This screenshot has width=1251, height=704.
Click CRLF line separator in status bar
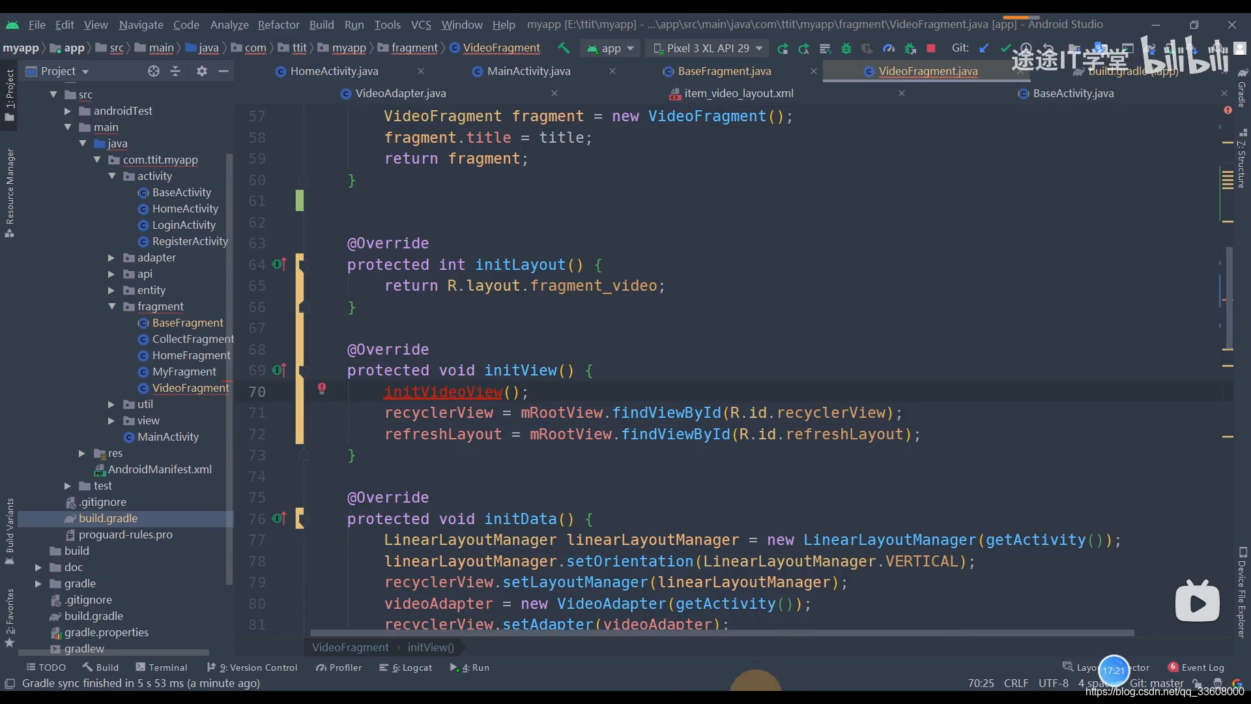[1016, 683]
